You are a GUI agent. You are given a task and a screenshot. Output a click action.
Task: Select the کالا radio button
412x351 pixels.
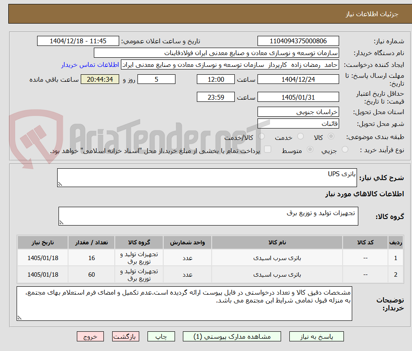tap(331, 136)
